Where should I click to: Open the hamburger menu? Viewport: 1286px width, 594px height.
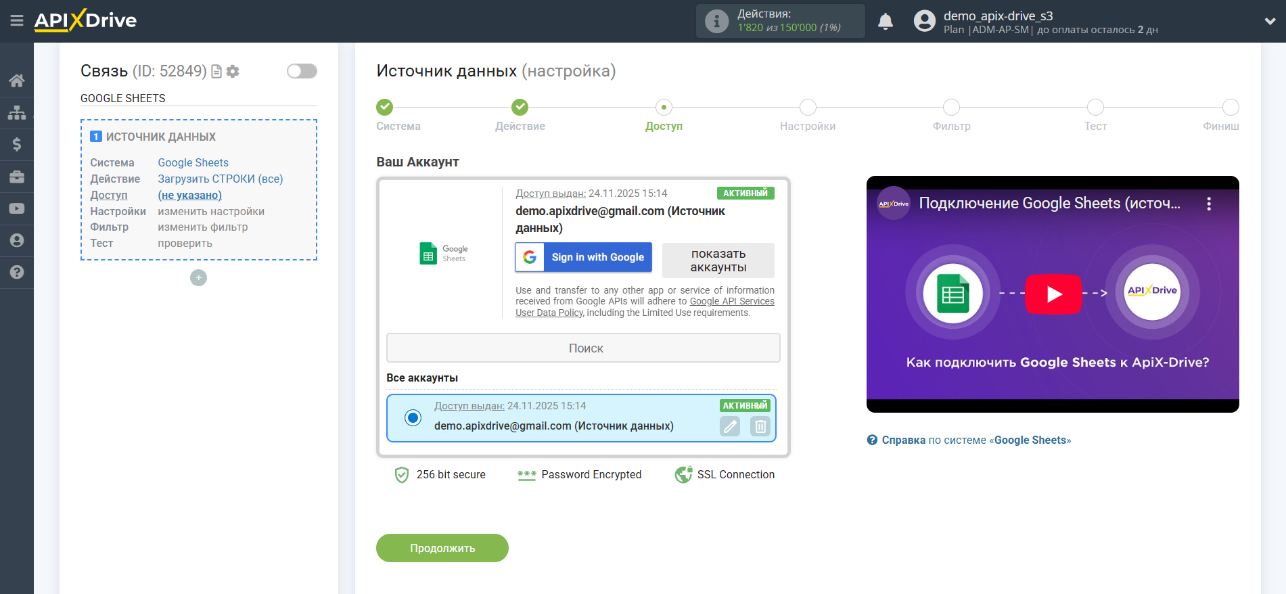point(17,21)
